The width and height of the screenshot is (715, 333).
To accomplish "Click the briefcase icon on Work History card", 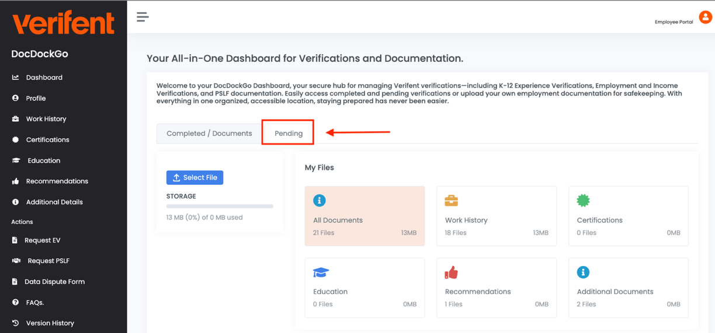I will 451,201.
